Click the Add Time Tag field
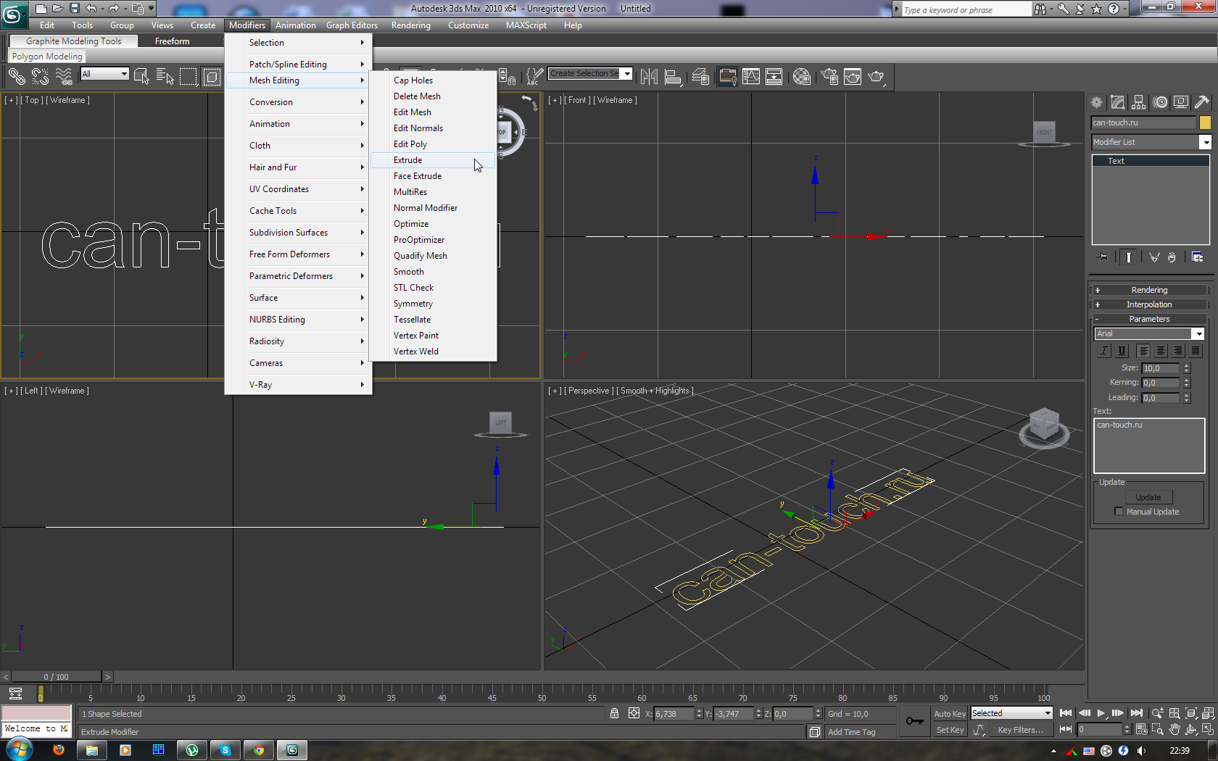The width and height of the screenshot is (1218, 761). (860, 732)
